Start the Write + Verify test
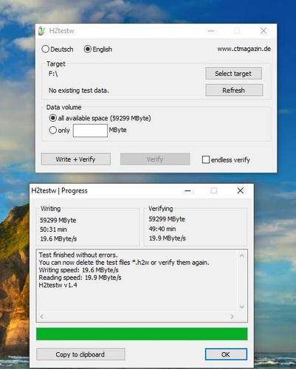Image resolution: width=296 pixels, height=369 pixels. click(x=76, y=159)
